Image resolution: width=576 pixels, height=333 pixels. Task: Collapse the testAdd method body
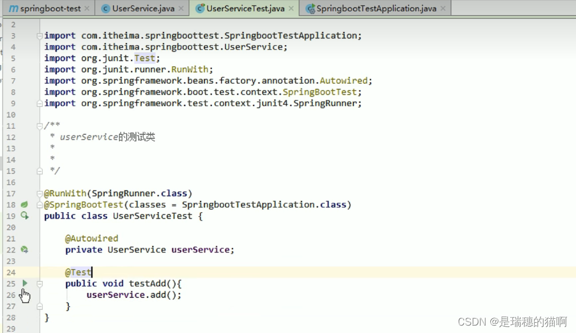tap(39, 283)
